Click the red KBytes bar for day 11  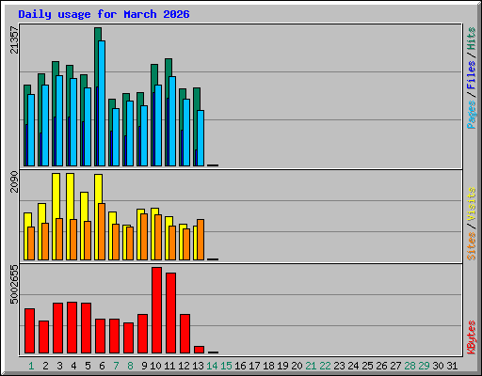(x=170, y=313)
